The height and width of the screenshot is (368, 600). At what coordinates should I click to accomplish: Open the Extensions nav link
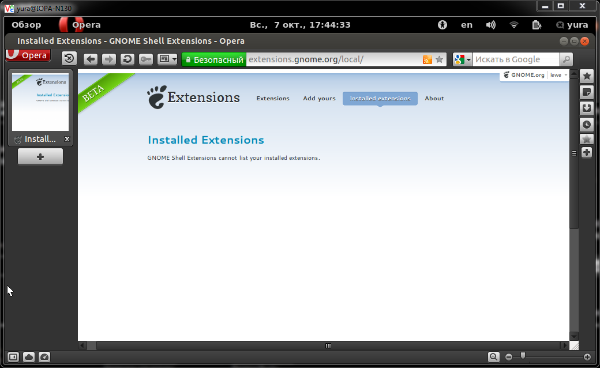coord(273,98)
